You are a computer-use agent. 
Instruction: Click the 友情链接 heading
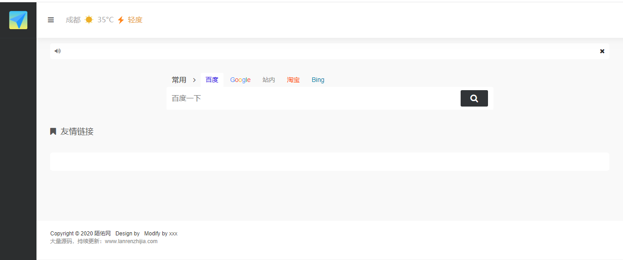click(77, 132)
